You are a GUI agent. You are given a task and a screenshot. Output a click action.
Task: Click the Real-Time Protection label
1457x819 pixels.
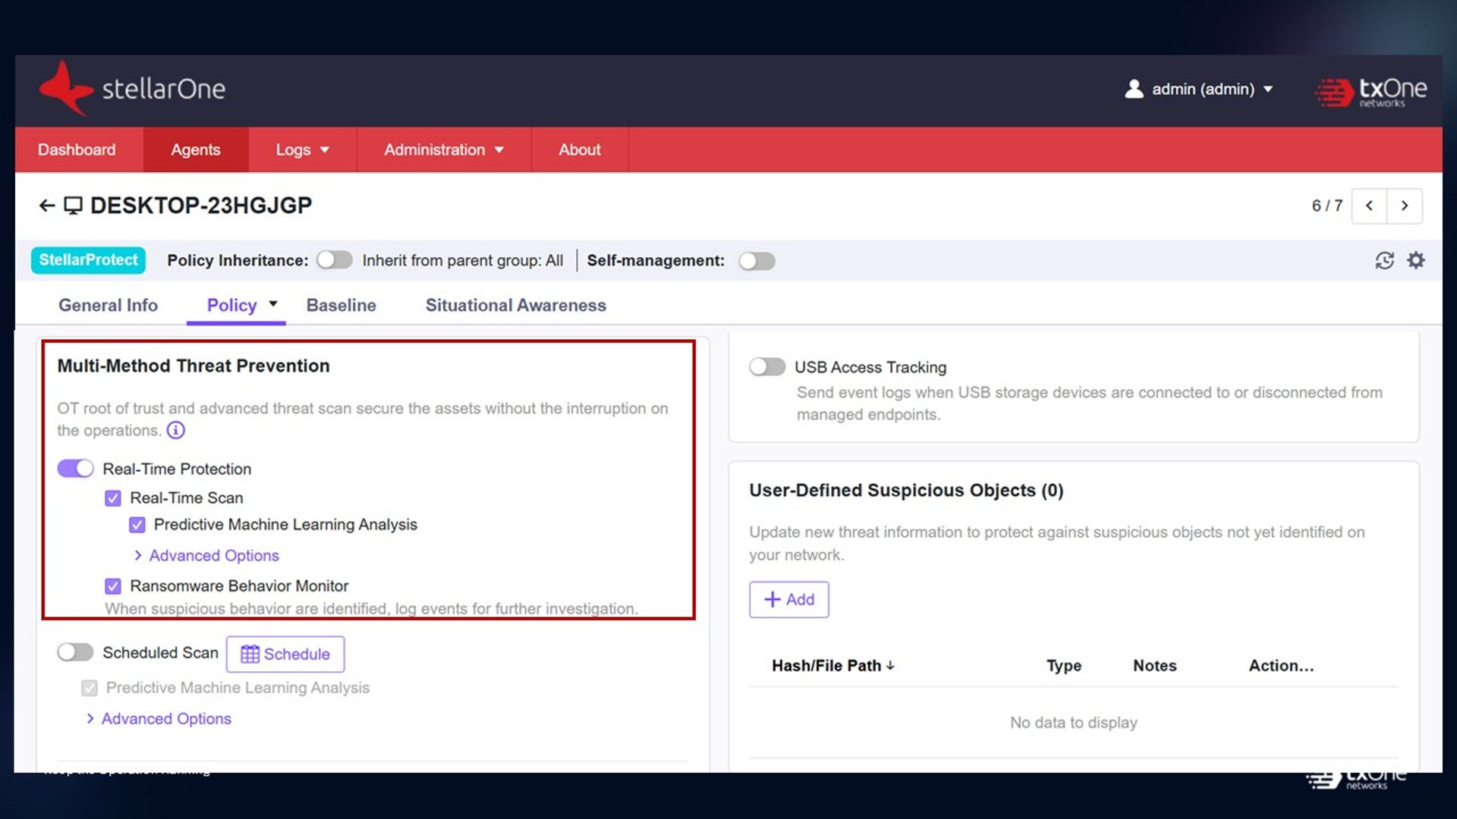[x=177, y=469]
